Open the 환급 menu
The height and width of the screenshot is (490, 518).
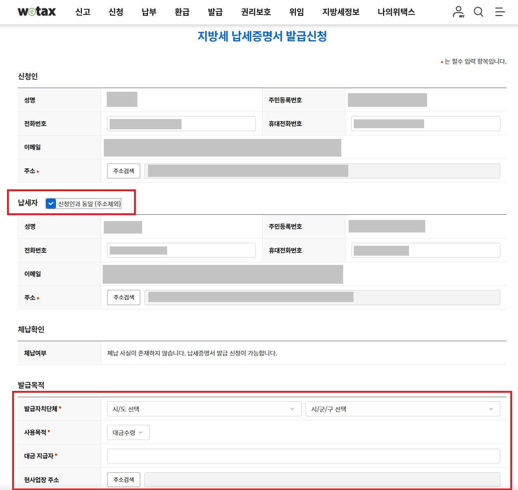[182, 12]
